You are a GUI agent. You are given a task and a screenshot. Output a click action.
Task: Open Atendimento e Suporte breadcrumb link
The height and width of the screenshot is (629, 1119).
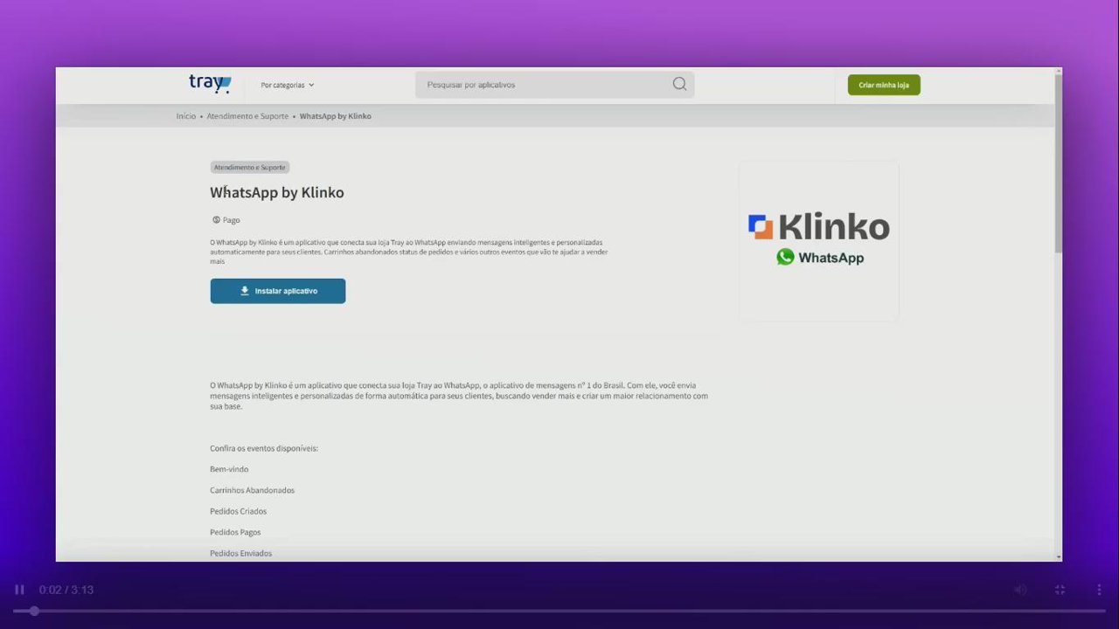pos(247,116)
